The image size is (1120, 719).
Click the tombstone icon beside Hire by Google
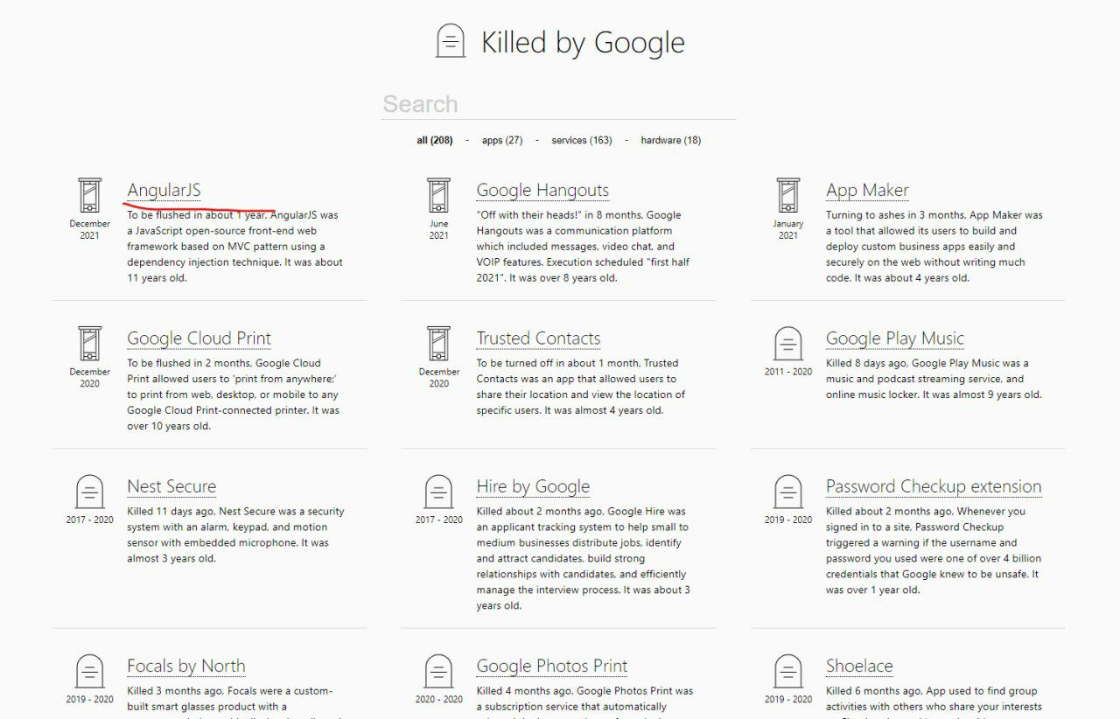point(438,492)
